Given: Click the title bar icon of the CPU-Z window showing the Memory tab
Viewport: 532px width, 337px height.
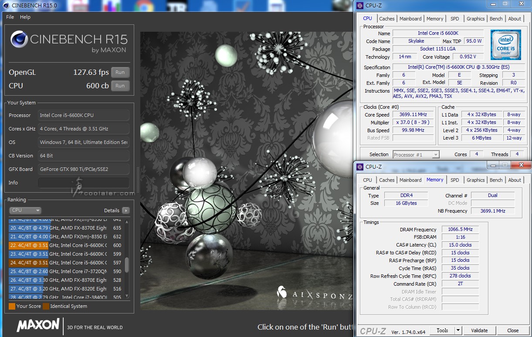Looking at the screenshot, I should tap(359, 167).
